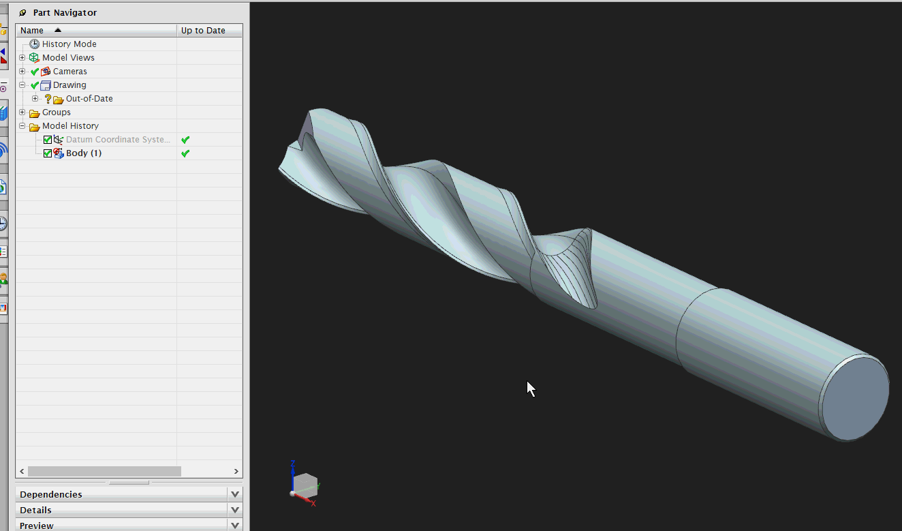Sort by the Name column header
This screenshot has width=902, height=531.
coord(96,31)
